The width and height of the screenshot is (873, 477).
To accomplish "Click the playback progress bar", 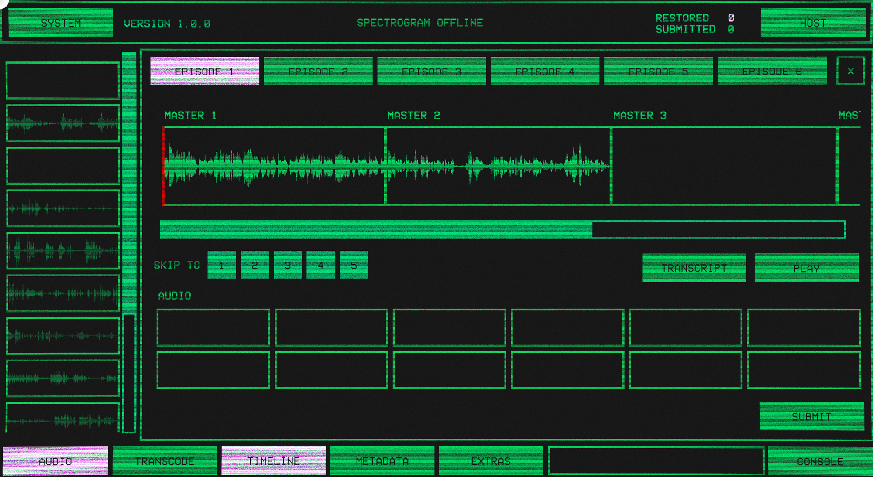I will [x=502, y=230].
